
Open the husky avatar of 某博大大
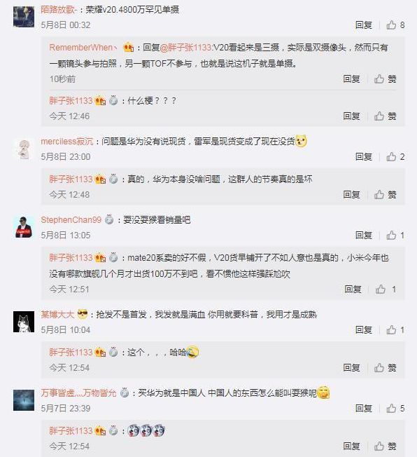24,322
